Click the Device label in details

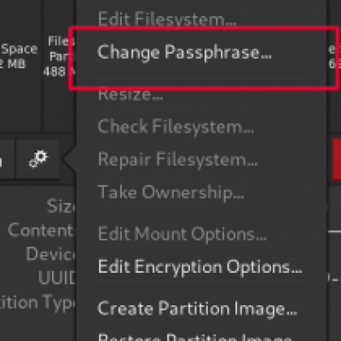[50, 254]
